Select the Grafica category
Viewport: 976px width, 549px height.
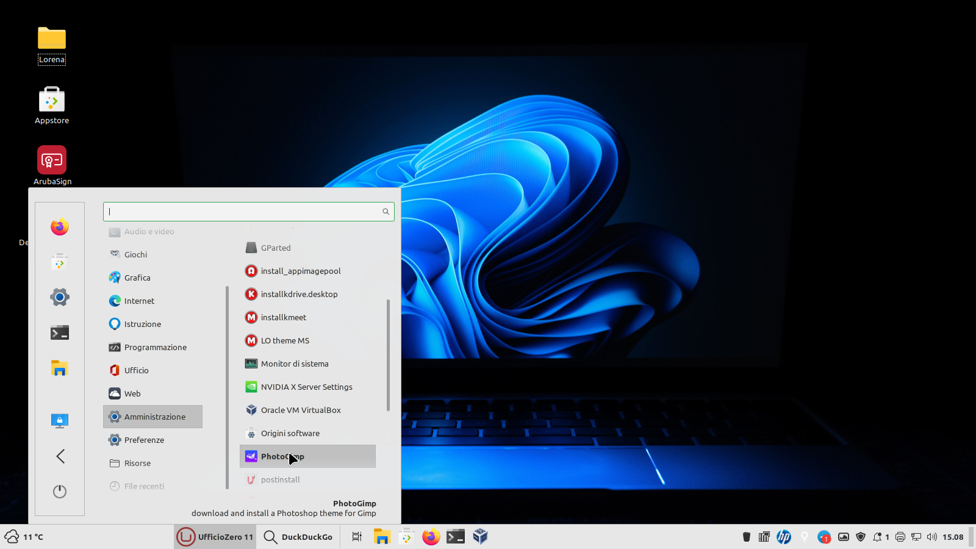152,278
